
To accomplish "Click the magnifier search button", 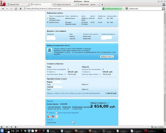I will [164, 9].
